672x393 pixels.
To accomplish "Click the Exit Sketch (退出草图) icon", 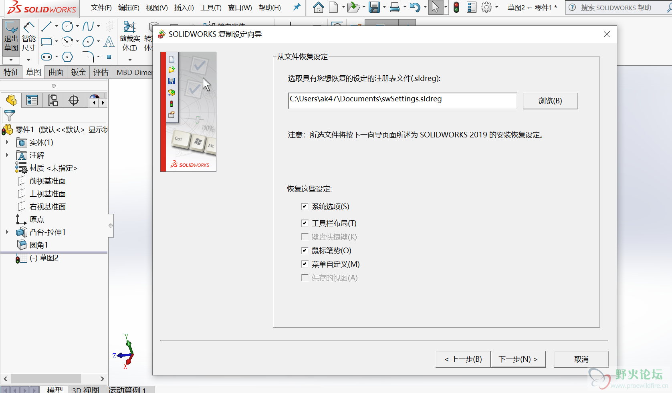I will pos(11,36).
